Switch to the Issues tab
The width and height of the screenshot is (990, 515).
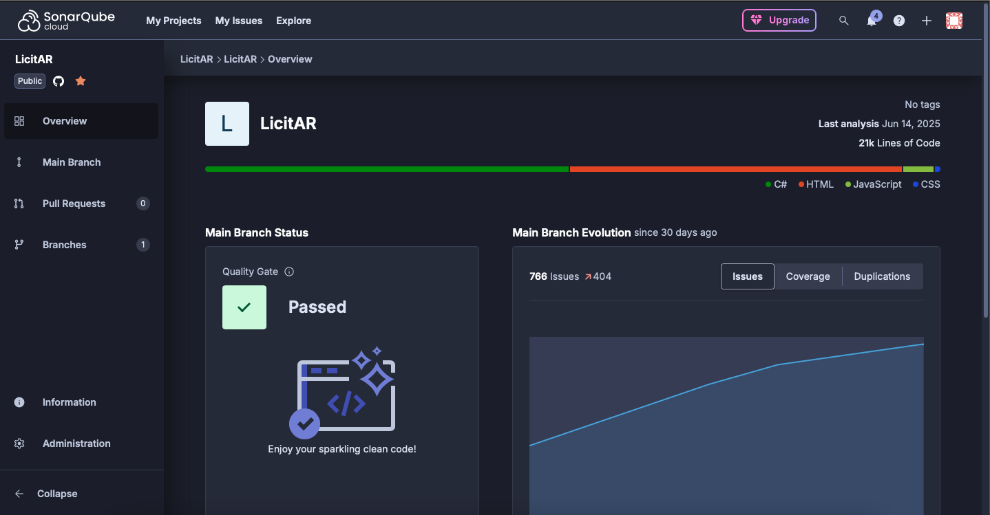pyautogui.click(x=748, y=276)
